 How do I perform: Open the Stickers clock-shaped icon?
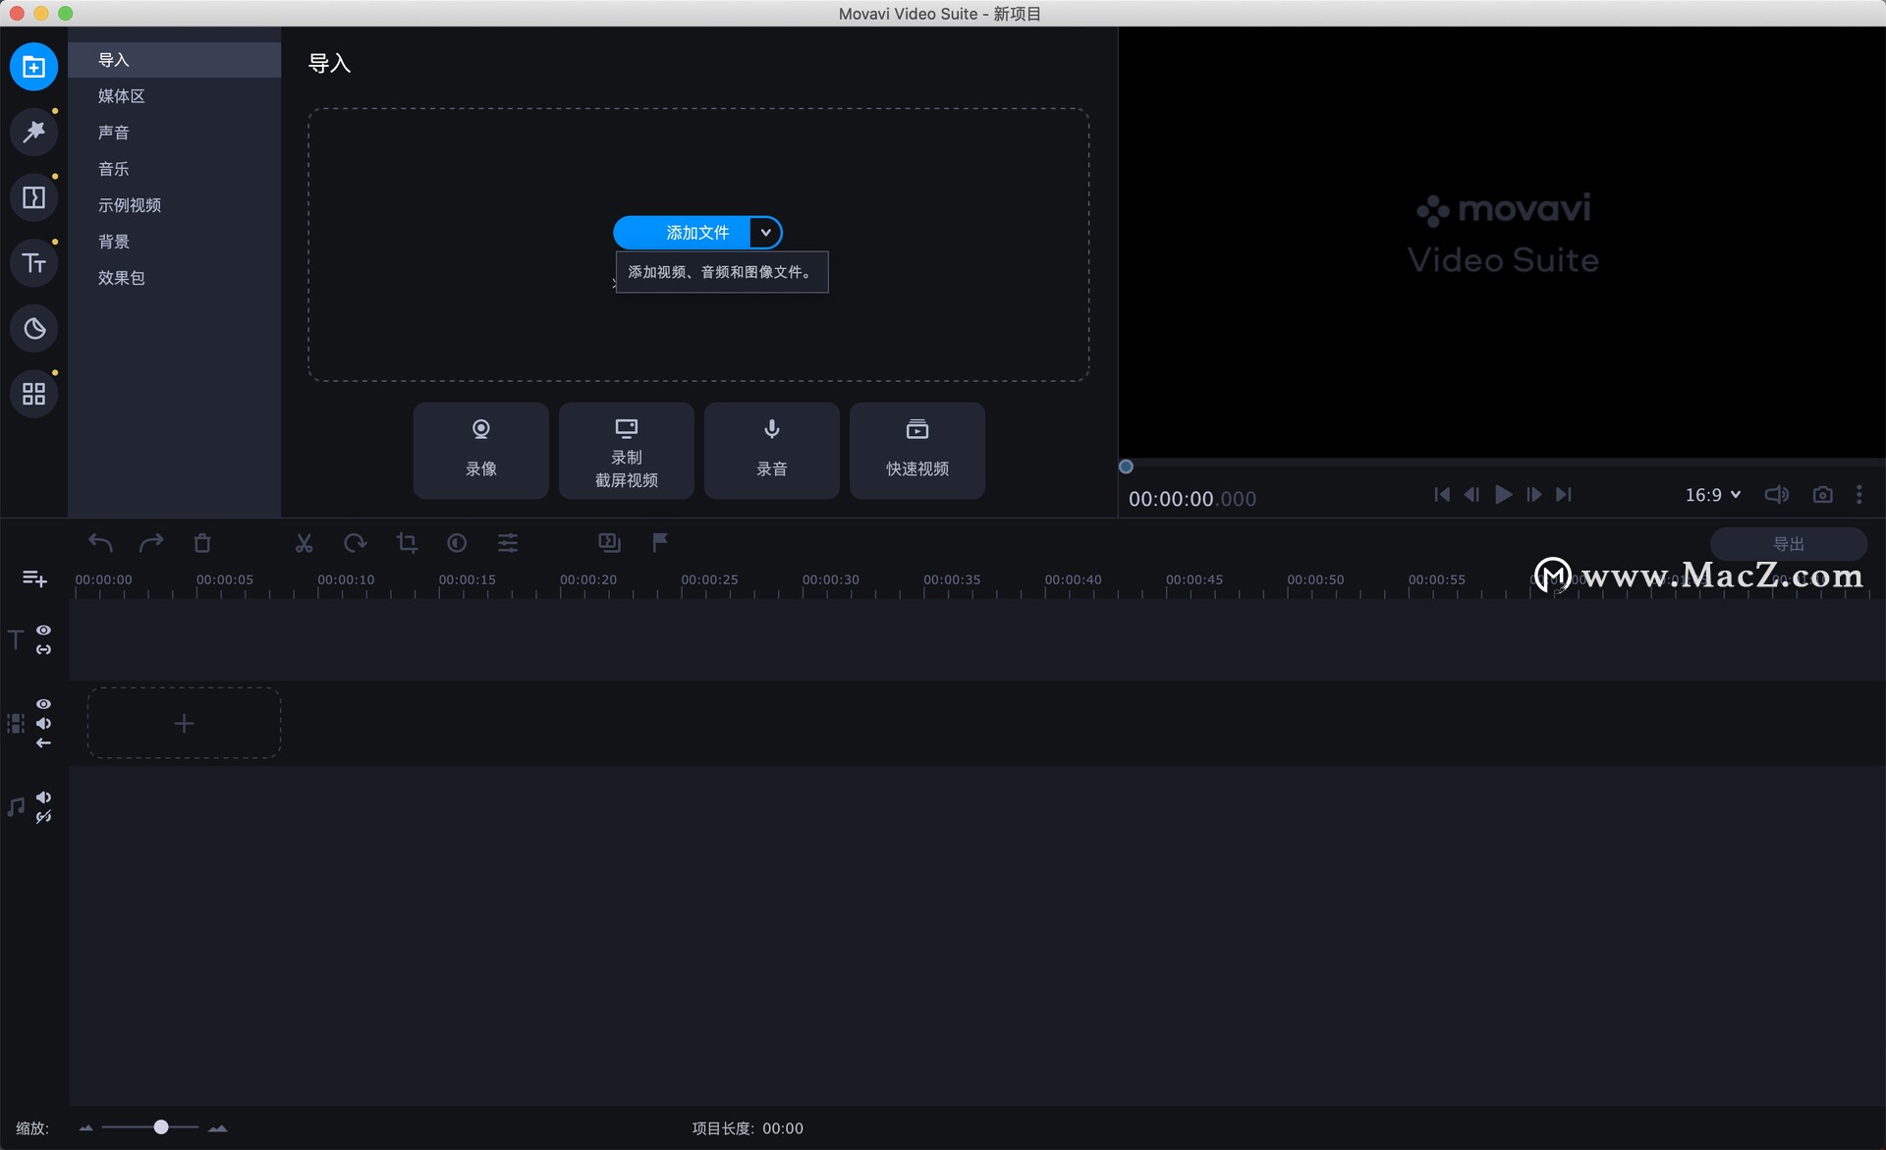34,328
